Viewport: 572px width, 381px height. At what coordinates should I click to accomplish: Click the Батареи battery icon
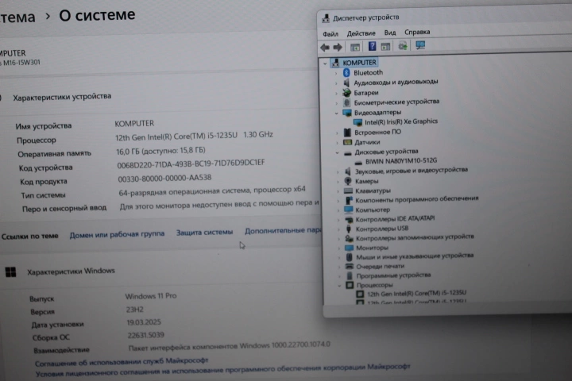coord(347,92)
